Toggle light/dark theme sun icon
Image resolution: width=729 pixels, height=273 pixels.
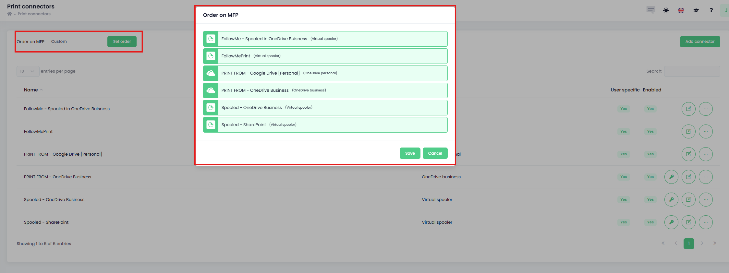tap(666, 10)
